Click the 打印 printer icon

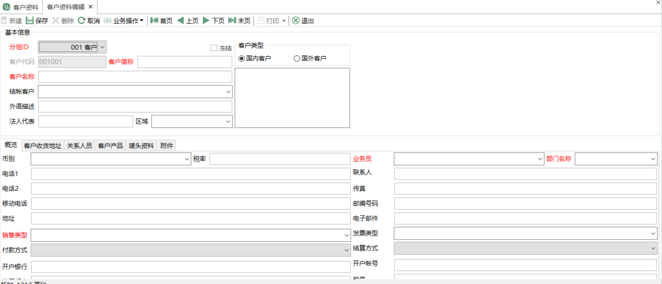point(261,21)
